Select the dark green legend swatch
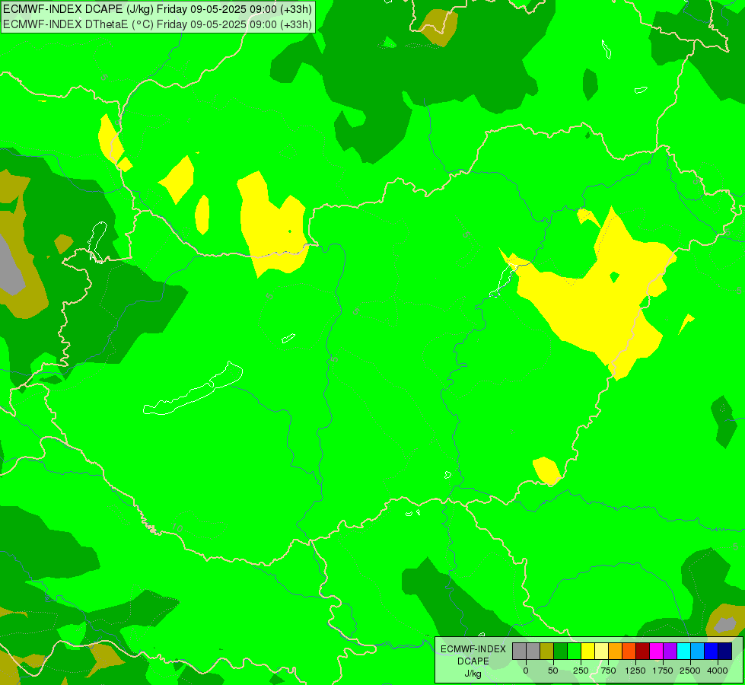Screen dimensions: 745x685 (x=561, y=651)
